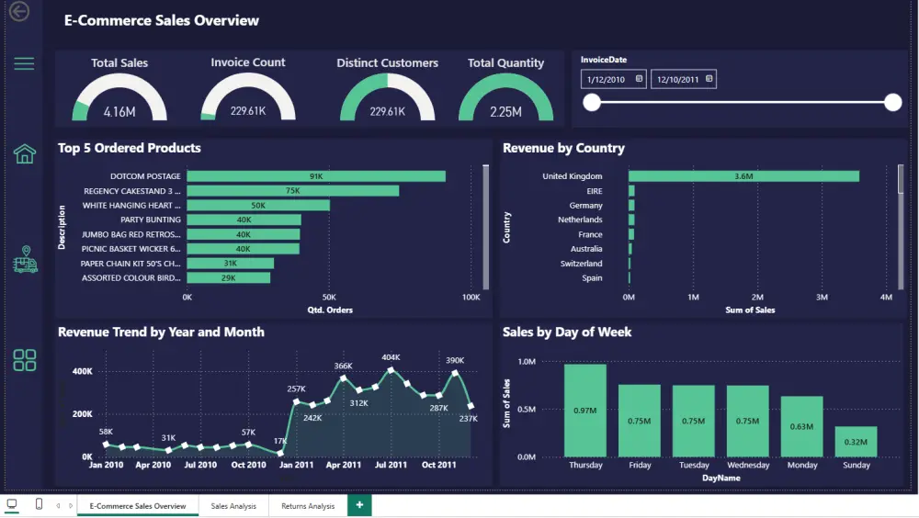Screen dimensions: 919x518
Task: Click the end date field 12/10/2011
Action: coord(684,79)
